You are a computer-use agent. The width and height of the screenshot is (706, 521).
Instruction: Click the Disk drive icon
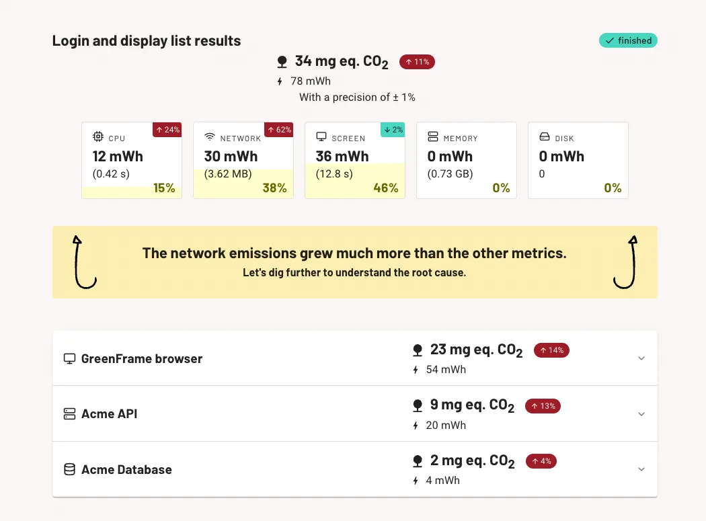pyautogui.click(x=545, y=137)
